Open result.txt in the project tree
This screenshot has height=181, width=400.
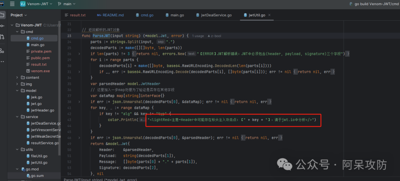tap(36, 64)
